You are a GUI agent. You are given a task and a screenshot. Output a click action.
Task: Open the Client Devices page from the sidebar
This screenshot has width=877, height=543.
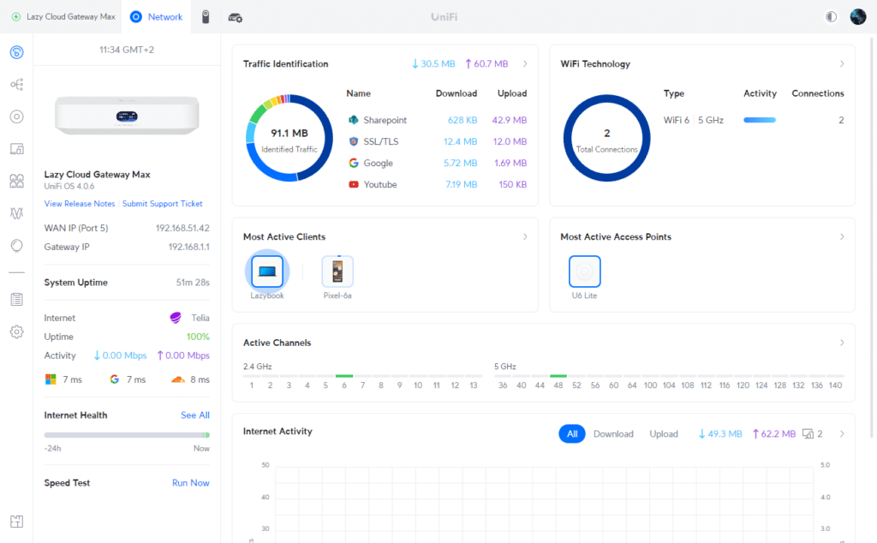(16, 148)
